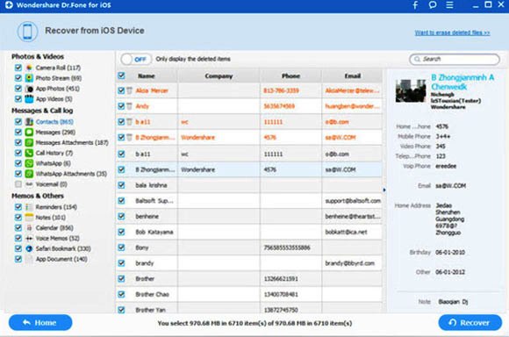
Task: Select Contacts (865) category
Action: click(x=54, y=122)
